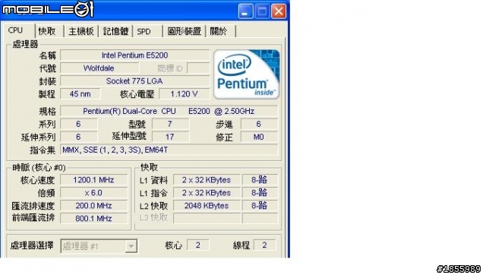Open the 記憶體 tab
Image resolution: width=486 pixels, height=275 pixels.
[x=115, y=31]
